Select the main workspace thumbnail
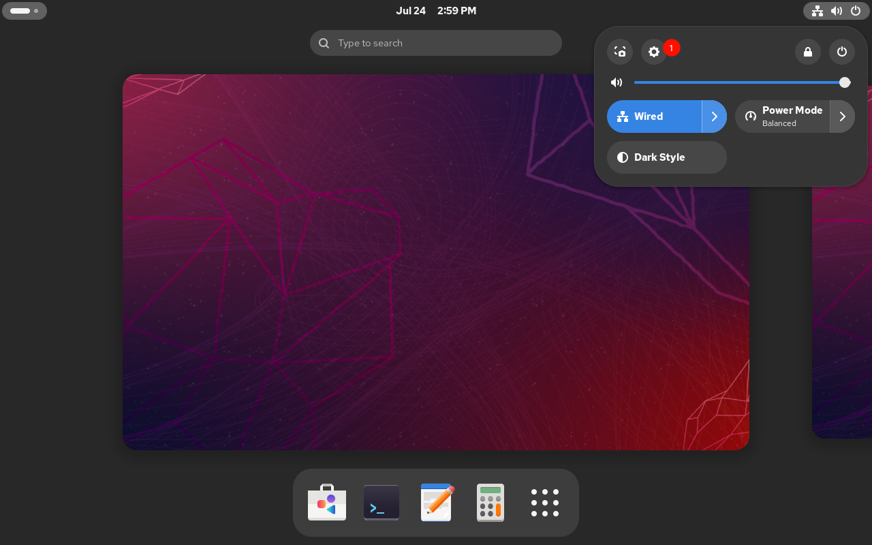 (436, 262)
